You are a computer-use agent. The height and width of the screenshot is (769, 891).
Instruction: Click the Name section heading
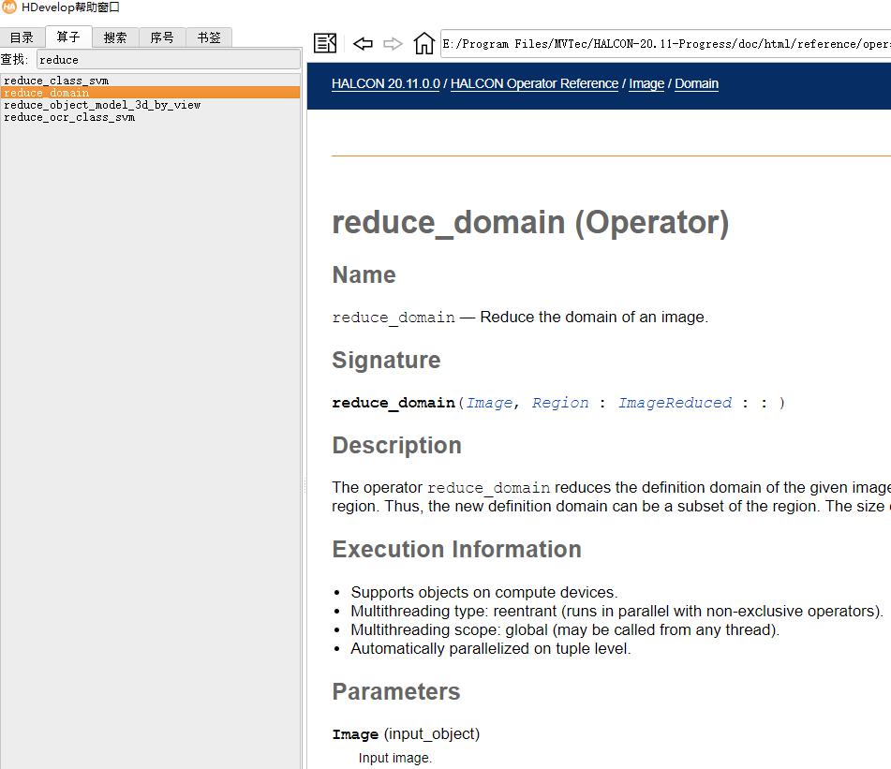[364, 274]
